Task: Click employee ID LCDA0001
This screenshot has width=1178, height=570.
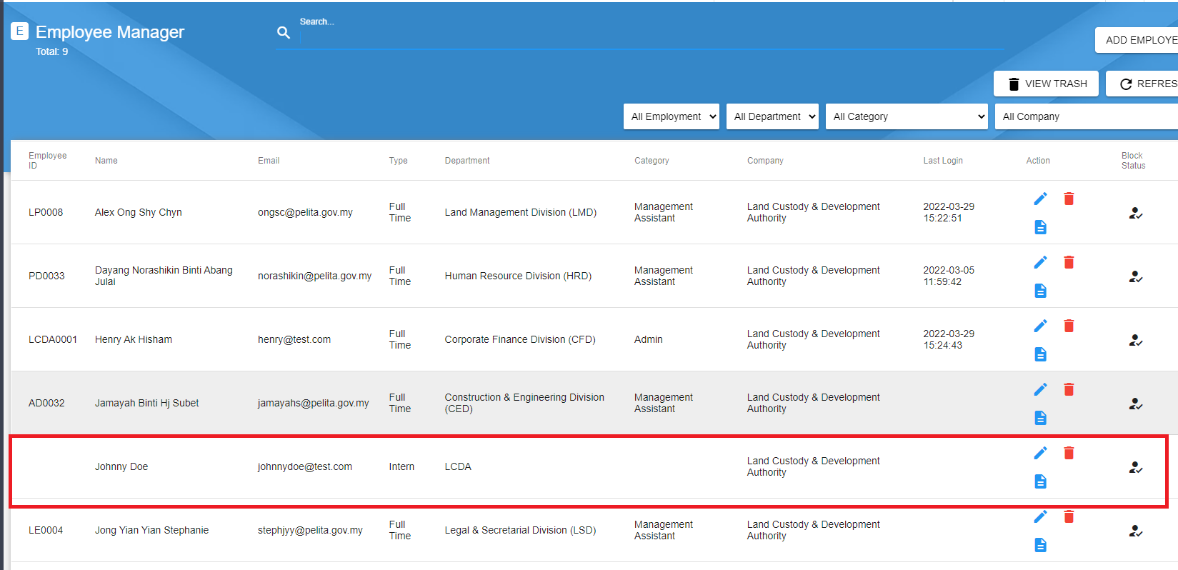Action: tap(53, 339)
